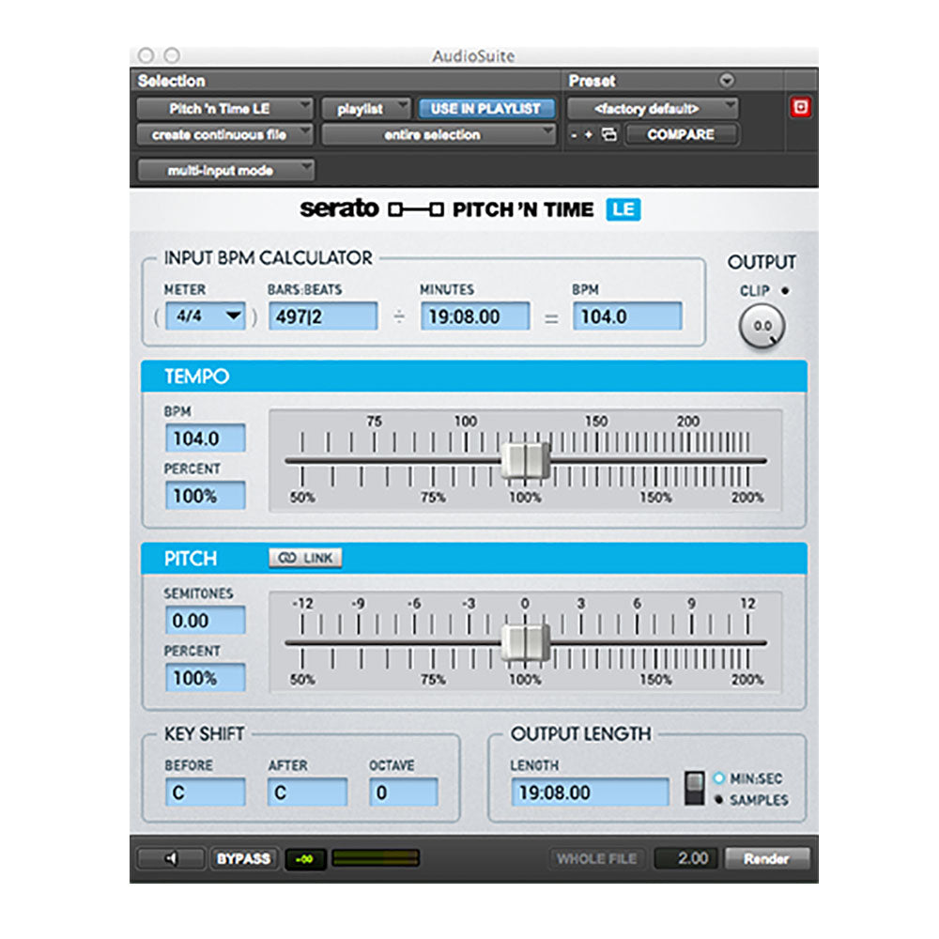This screenshot has height=939, width=939.
Task: Toggle the BYPASS button
Action: click(243, 858)
